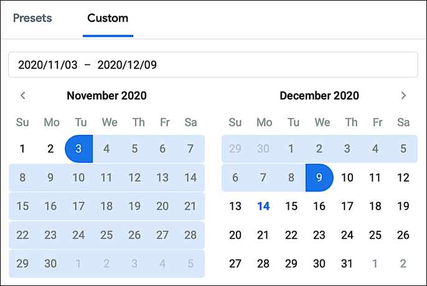Pick today's date December 14
Screen dimensions: 427x286
[263, 206]
